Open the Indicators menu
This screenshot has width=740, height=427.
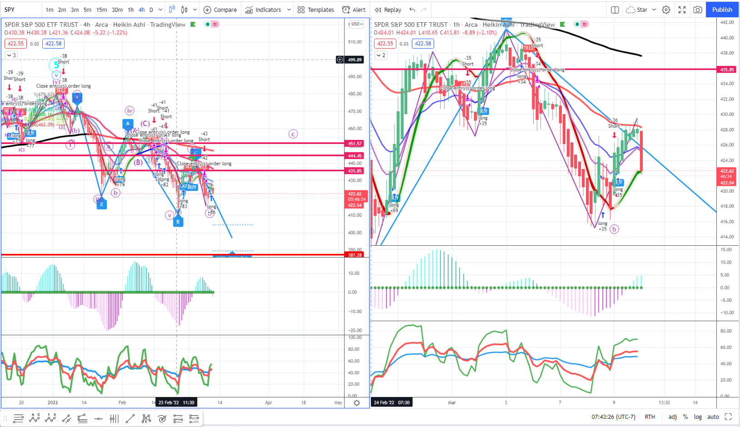[x=264, y=10]
